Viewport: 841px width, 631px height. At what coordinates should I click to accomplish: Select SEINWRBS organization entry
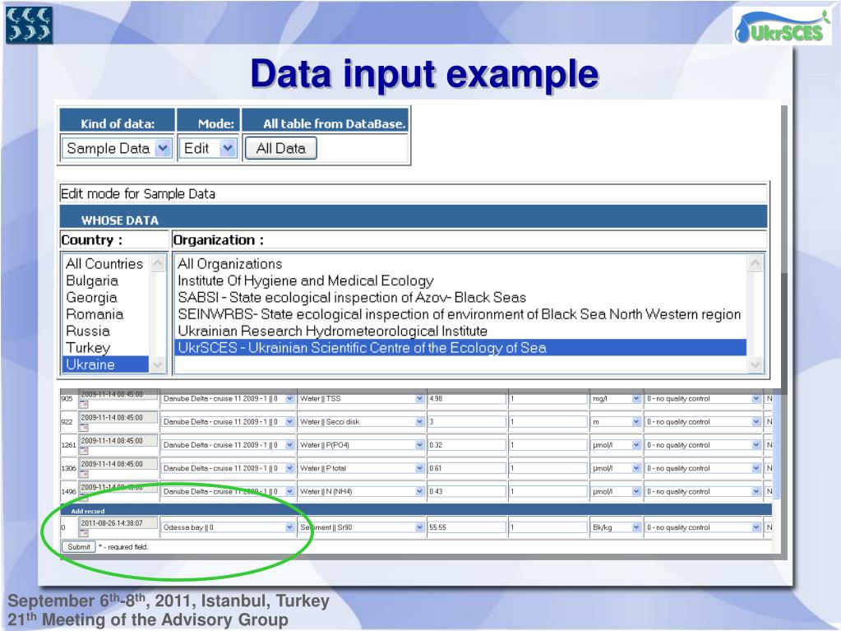pyautogui.click(x=460, y=314)
